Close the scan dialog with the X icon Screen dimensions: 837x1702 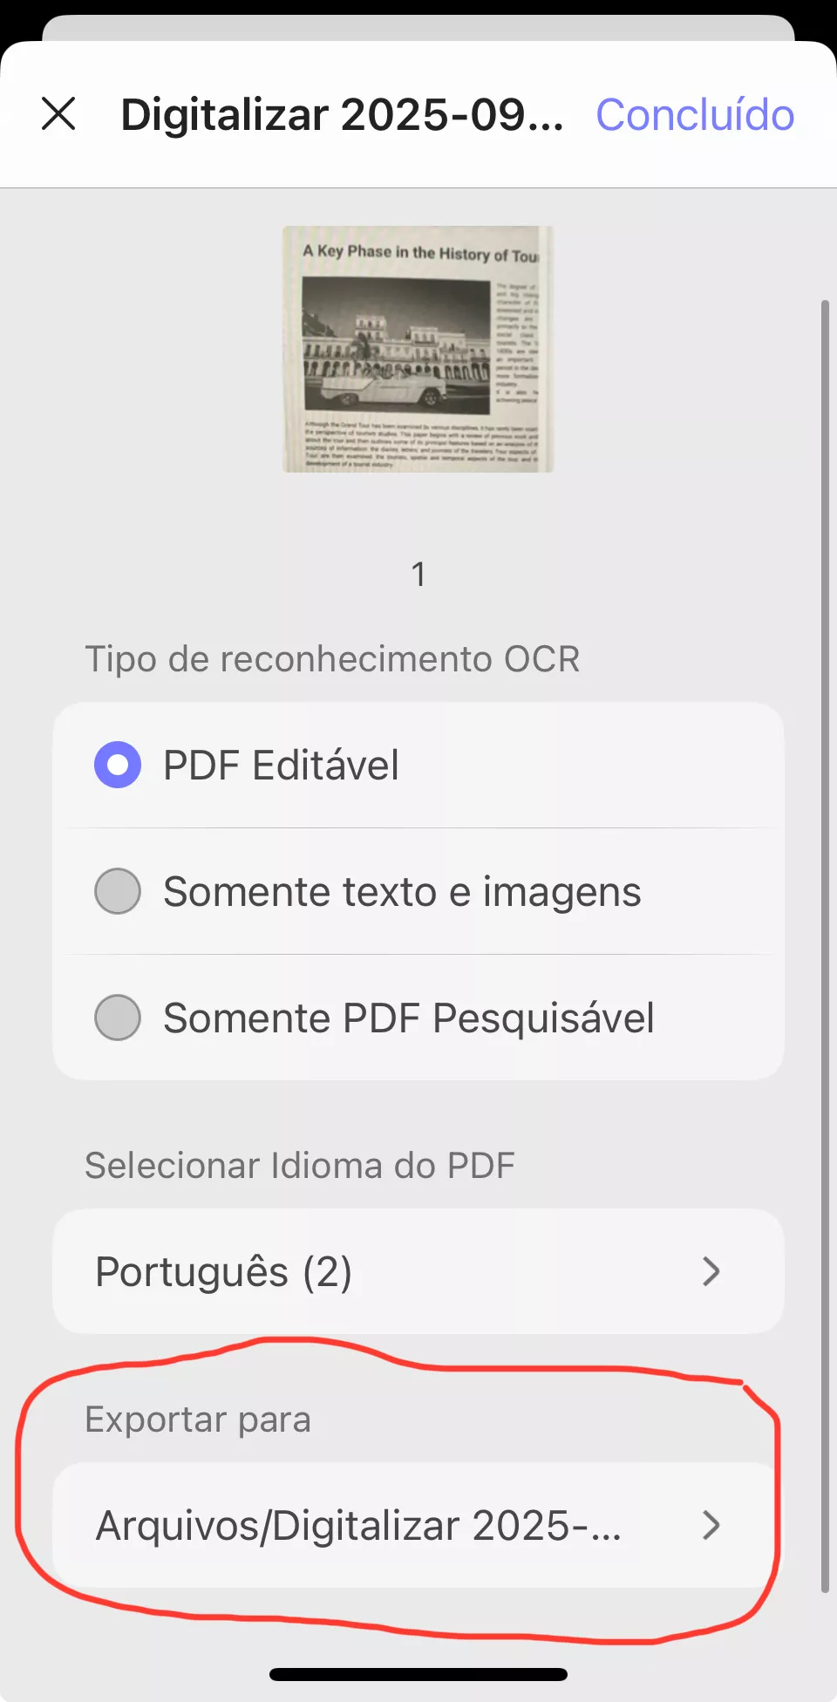[x=58, y=114]
